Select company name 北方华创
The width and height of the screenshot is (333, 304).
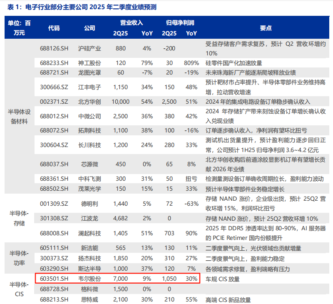(89, 102)
